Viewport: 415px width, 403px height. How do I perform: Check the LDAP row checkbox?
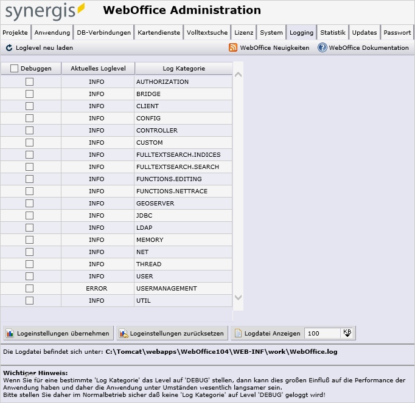29,228
